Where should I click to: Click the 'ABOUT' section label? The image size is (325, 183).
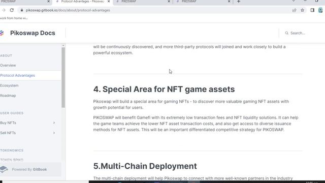pos(6,55)
